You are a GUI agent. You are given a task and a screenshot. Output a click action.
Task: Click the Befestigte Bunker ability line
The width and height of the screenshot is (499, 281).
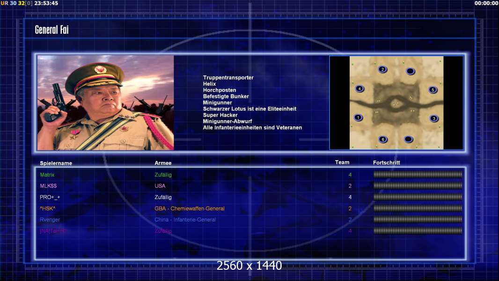tap(226, 96)
